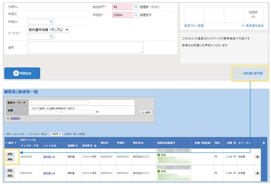The image size is (271, 184).
Task: Click 編集 button in second row
Action: coord(10,175)
